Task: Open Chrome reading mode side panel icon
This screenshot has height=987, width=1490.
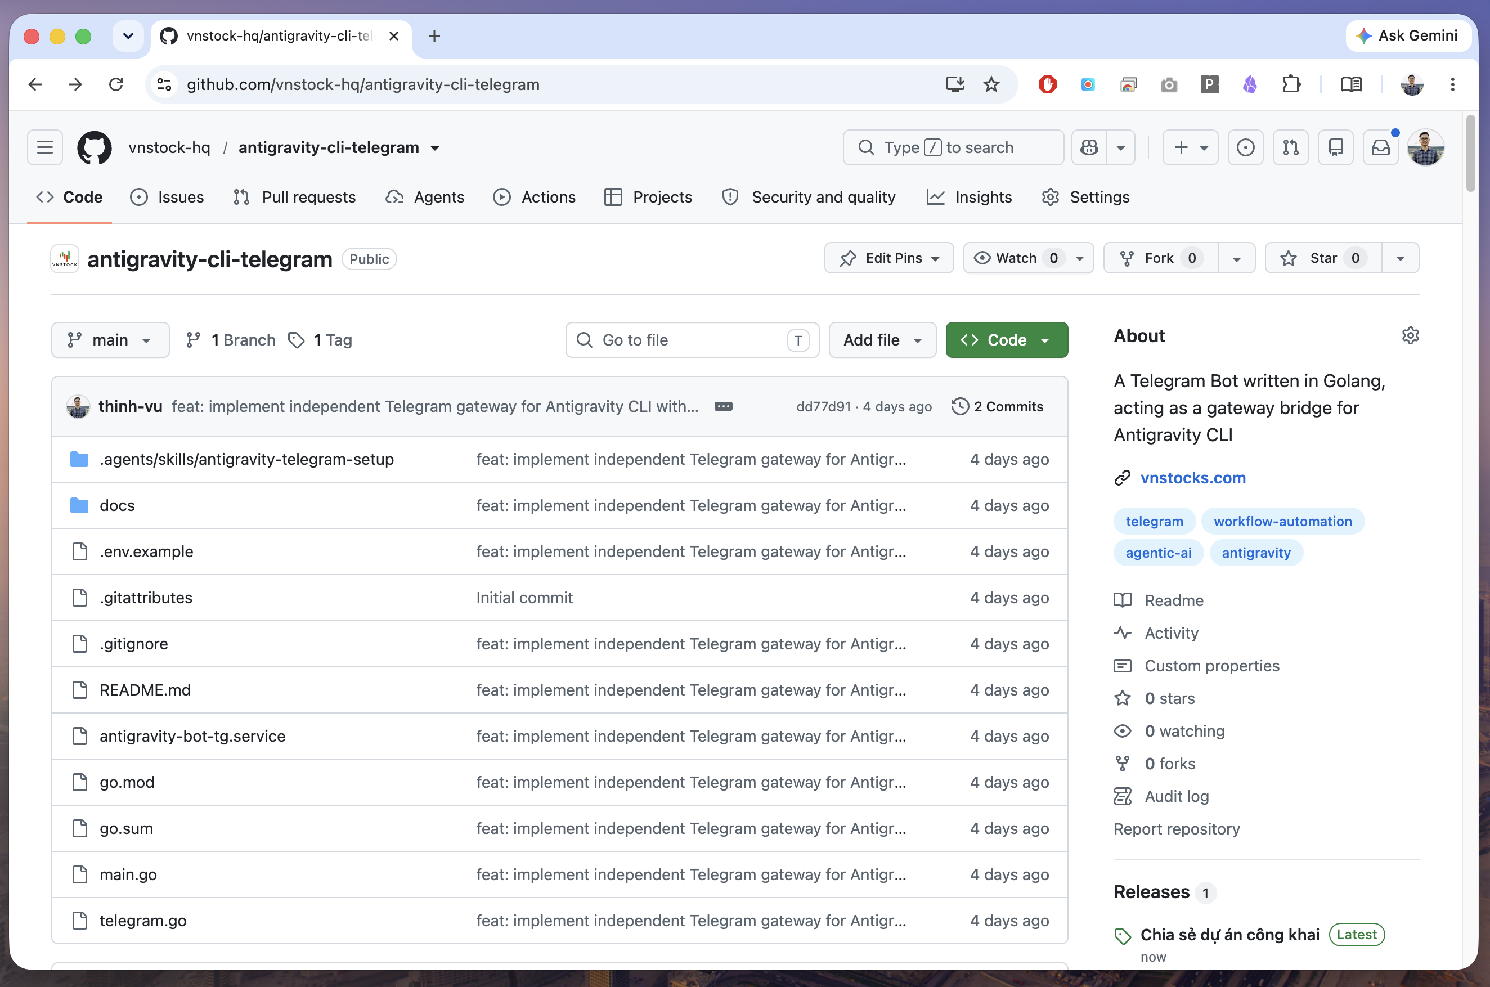Action: (1352, 84)
